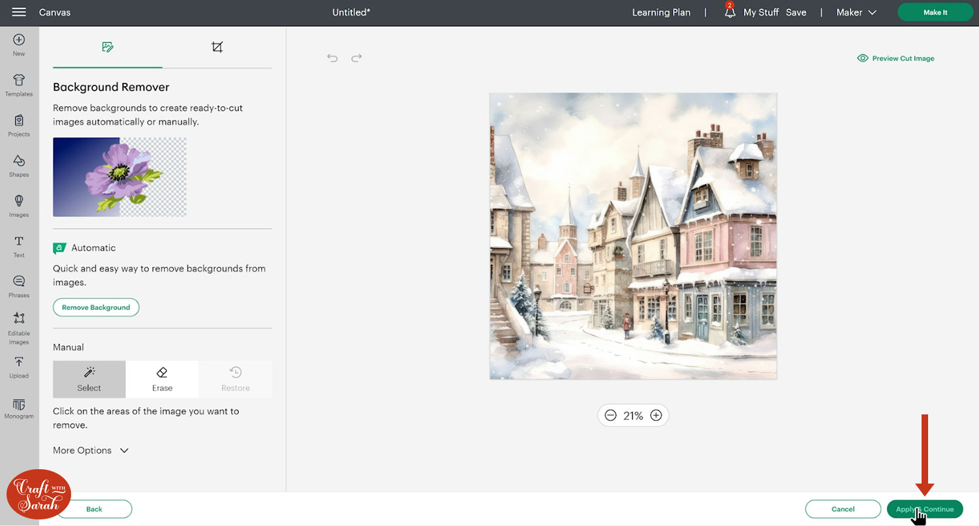Click the winter village image preview
Screen dimensions: 979x526
(x=633, y=236)
